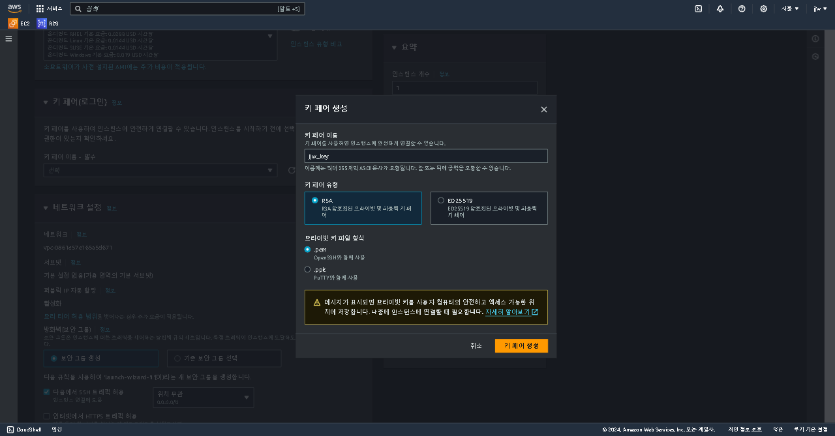This screenshot has width=835, height=436.
Task: Choose the .pem private key format
Action: [308, 249]
